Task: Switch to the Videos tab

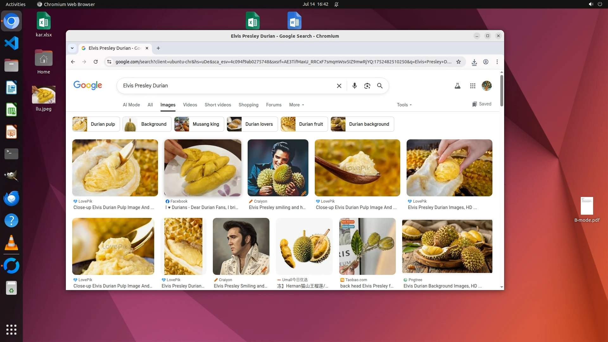Action: click(x=190, y=105)
